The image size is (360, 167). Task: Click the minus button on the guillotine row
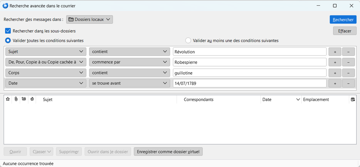tap(348, 73)
